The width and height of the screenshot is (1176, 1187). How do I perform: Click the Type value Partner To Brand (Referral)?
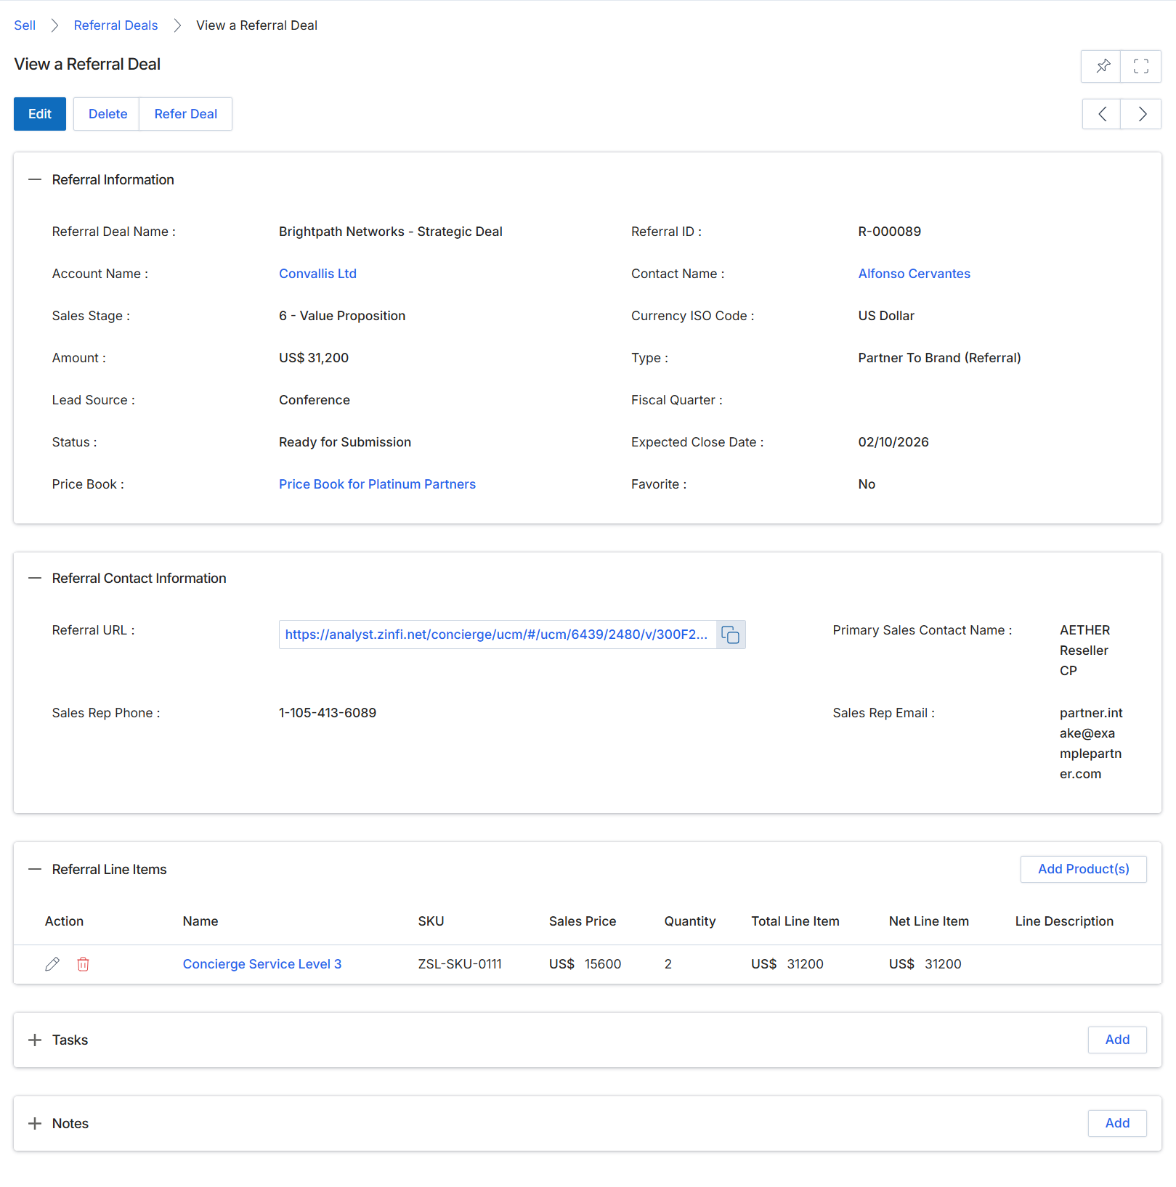[939, 358]
